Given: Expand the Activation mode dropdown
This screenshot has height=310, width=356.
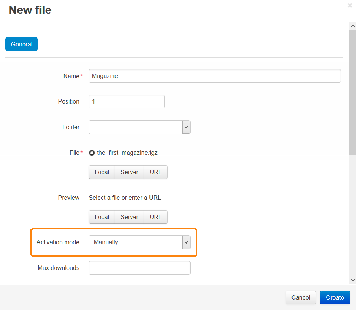Looking at the screenshot, I should point(139,242).
